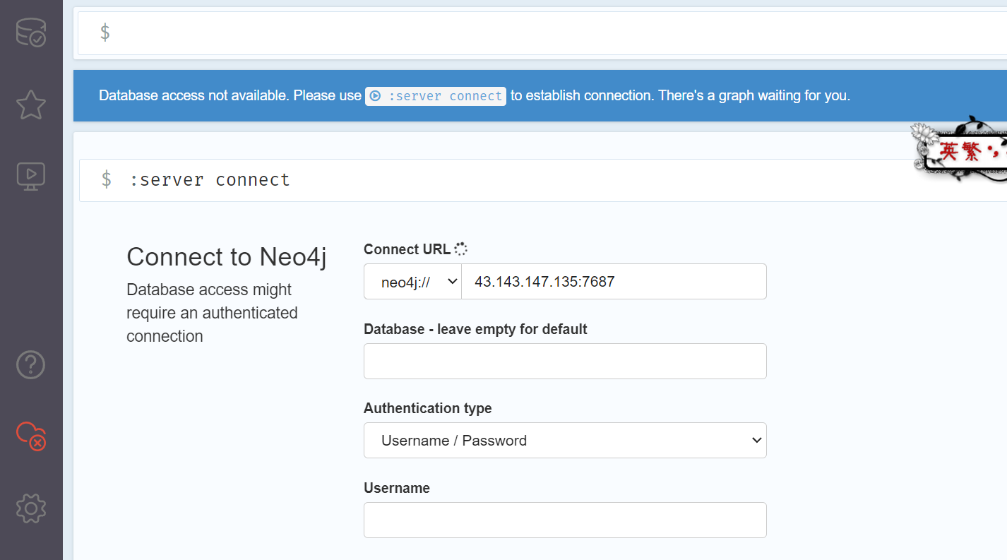Image resolution: width=1007 pixels, height=560 pixels.
Task: Click the ':server connect' command line
Action: [543, 180]
